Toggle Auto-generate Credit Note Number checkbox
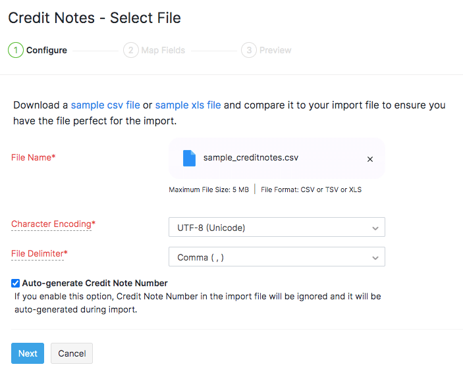463x377 pixels. [15, 283]
